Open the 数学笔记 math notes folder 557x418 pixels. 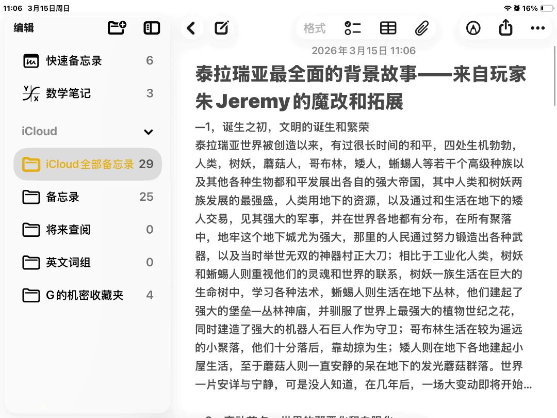(88, 93)
